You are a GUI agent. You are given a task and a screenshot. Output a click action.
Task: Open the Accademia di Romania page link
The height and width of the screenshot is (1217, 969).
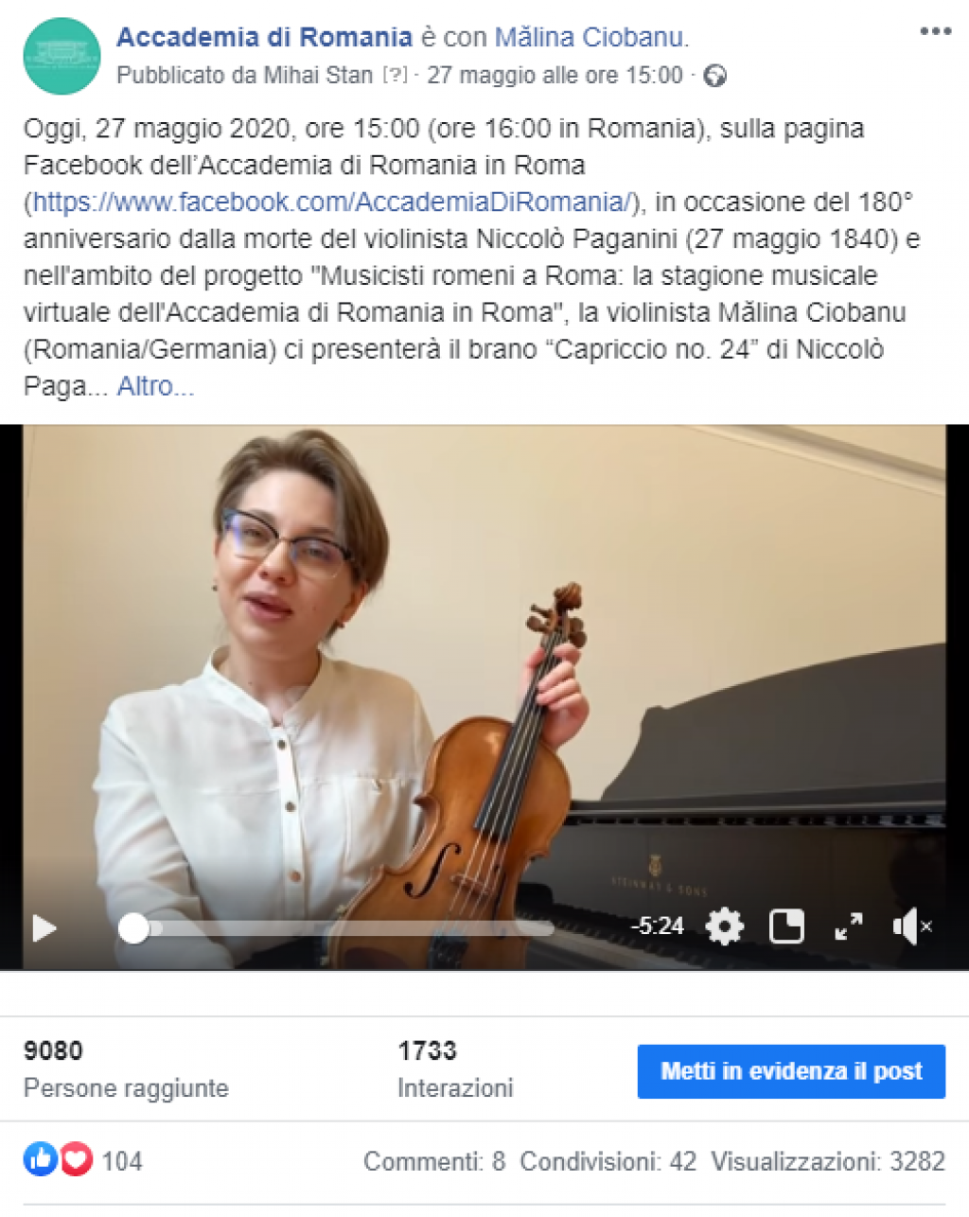pyautogui.click(x=264, y=37)
